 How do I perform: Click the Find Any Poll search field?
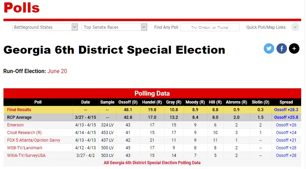(210, 27)
